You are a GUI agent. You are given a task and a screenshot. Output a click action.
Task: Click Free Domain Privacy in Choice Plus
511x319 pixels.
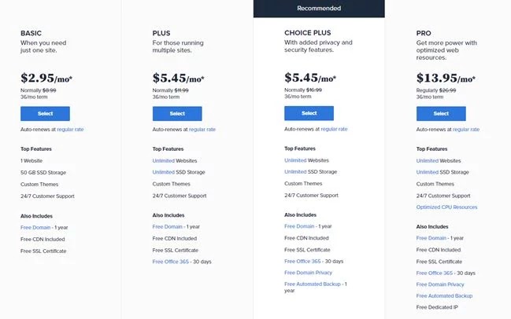pos(309,273)
